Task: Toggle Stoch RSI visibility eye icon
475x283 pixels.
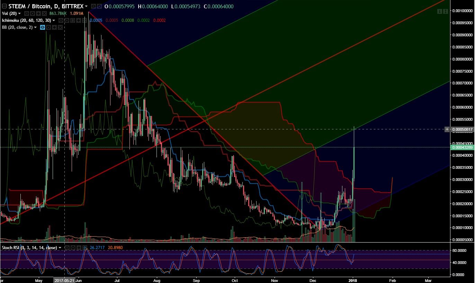Action: click(x=67, y=248)
